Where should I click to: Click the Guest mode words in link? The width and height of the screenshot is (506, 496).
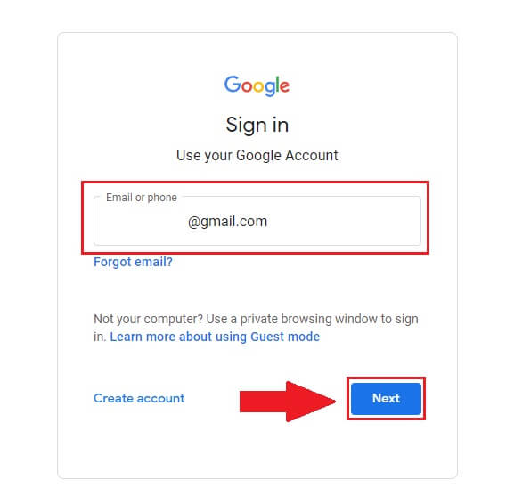(x=285, y=337)
